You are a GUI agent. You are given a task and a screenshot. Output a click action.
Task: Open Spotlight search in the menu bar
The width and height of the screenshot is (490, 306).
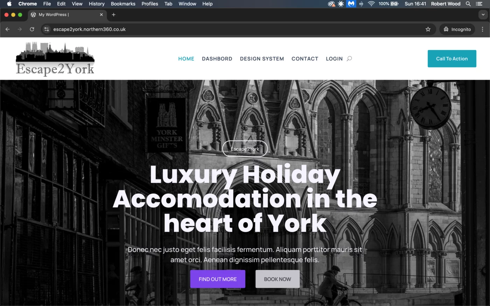(468, 4)
